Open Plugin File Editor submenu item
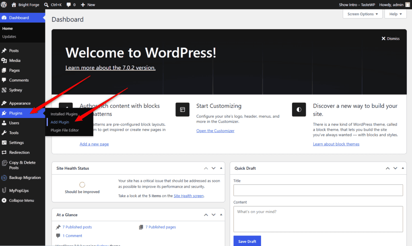The image size is (412, 246). pyautogui.click(x=65, y=130)
